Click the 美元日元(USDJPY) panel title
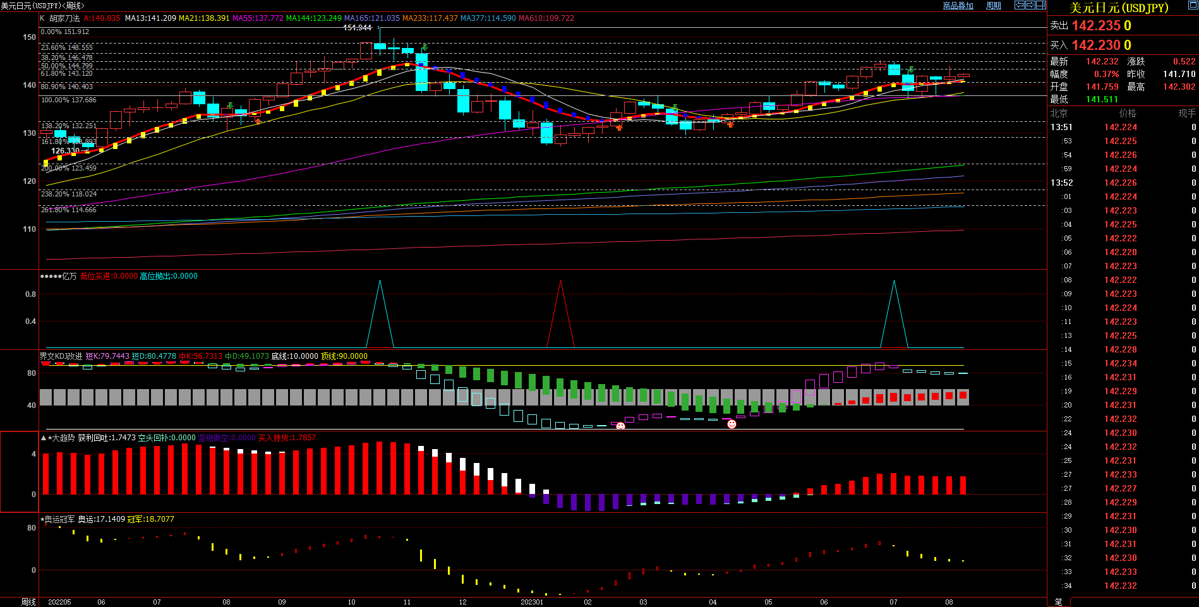This screenshot has height=607, width=1199. (x=1119, y=8)
